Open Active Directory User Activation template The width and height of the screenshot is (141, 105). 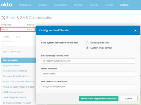click(19, 81)
